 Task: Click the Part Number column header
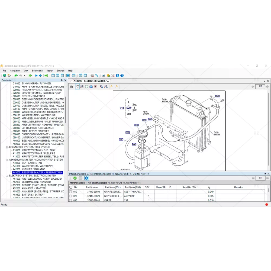[x=92, y=187]
